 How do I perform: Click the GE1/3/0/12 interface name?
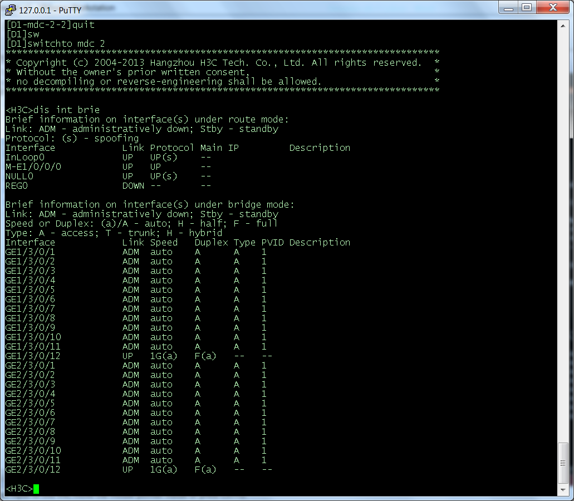(33, 356)
